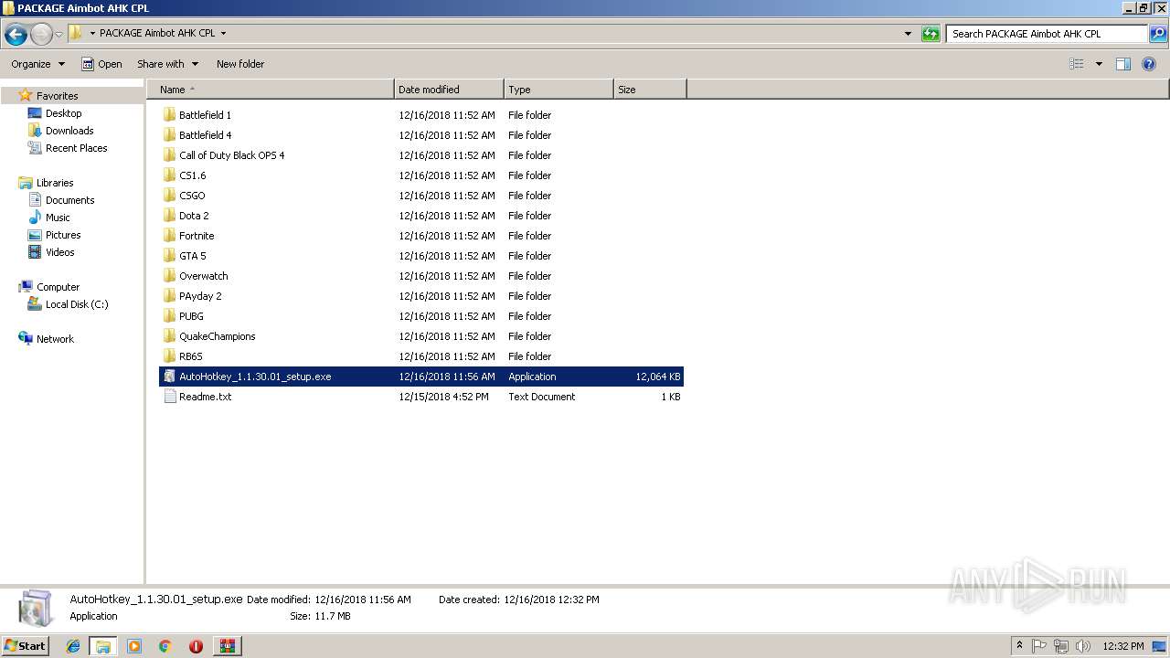Toggle the preview pane
The height and width of the screenshot is (658, 1170).
[1123, 64]
